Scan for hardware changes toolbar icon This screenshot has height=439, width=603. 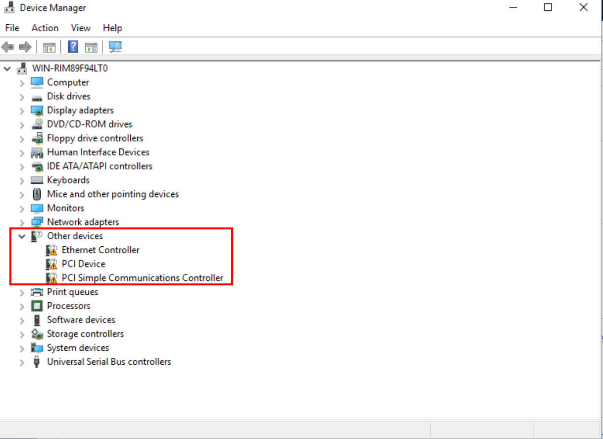pos(115,47)
